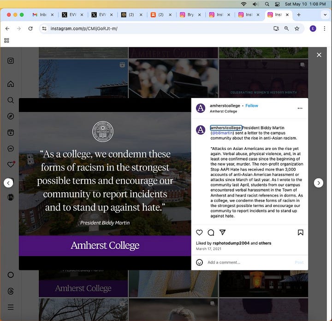Click the March 17, 2021 date

[x=208, y=249]
